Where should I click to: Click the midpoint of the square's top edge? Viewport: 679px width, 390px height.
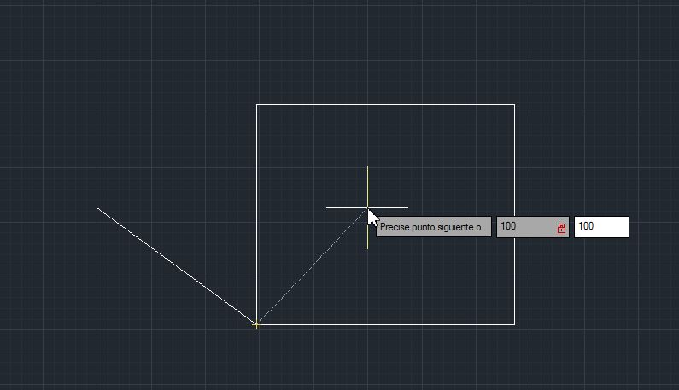(x=385, y=105)
